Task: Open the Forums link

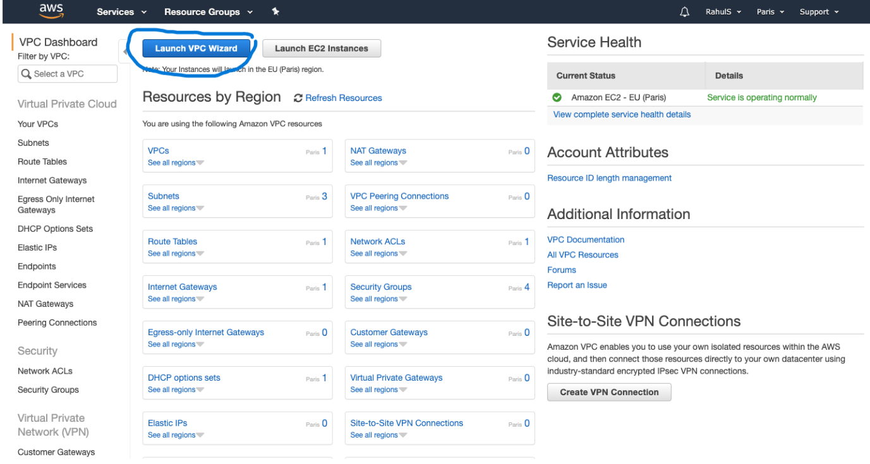Action: (562, 270)
